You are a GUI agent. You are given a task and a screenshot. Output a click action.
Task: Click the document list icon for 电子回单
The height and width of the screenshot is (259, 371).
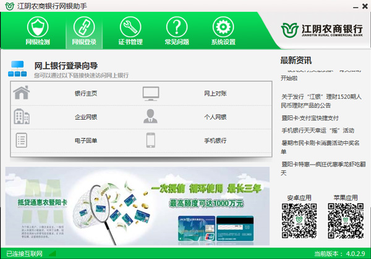point(21,141)
